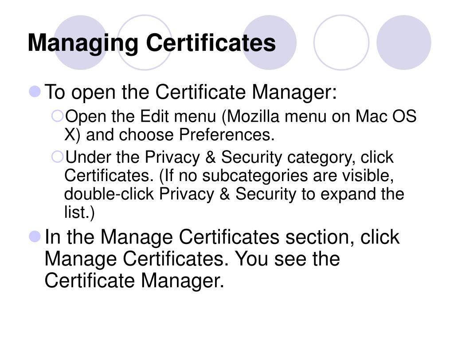454x340 pixels.
Task: Click "You see the" in the last bullet
Action: (x=287, y=259)
